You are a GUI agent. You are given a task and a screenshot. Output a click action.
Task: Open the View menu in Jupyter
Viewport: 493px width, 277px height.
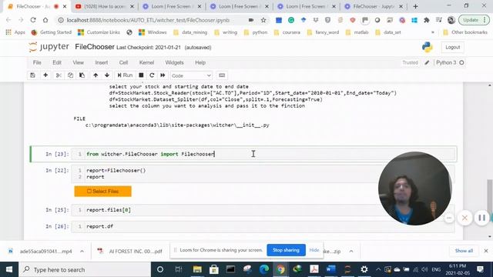click(79, 62)
